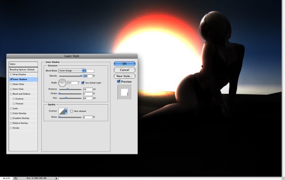Click the OK button
This screenshot has height=180, width=285.
click(x=124, y=64)
